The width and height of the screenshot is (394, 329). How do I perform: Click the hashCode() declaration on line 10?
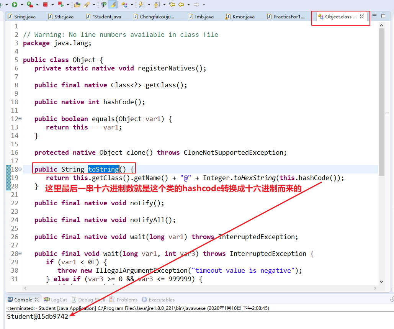(x=124, y=102)
